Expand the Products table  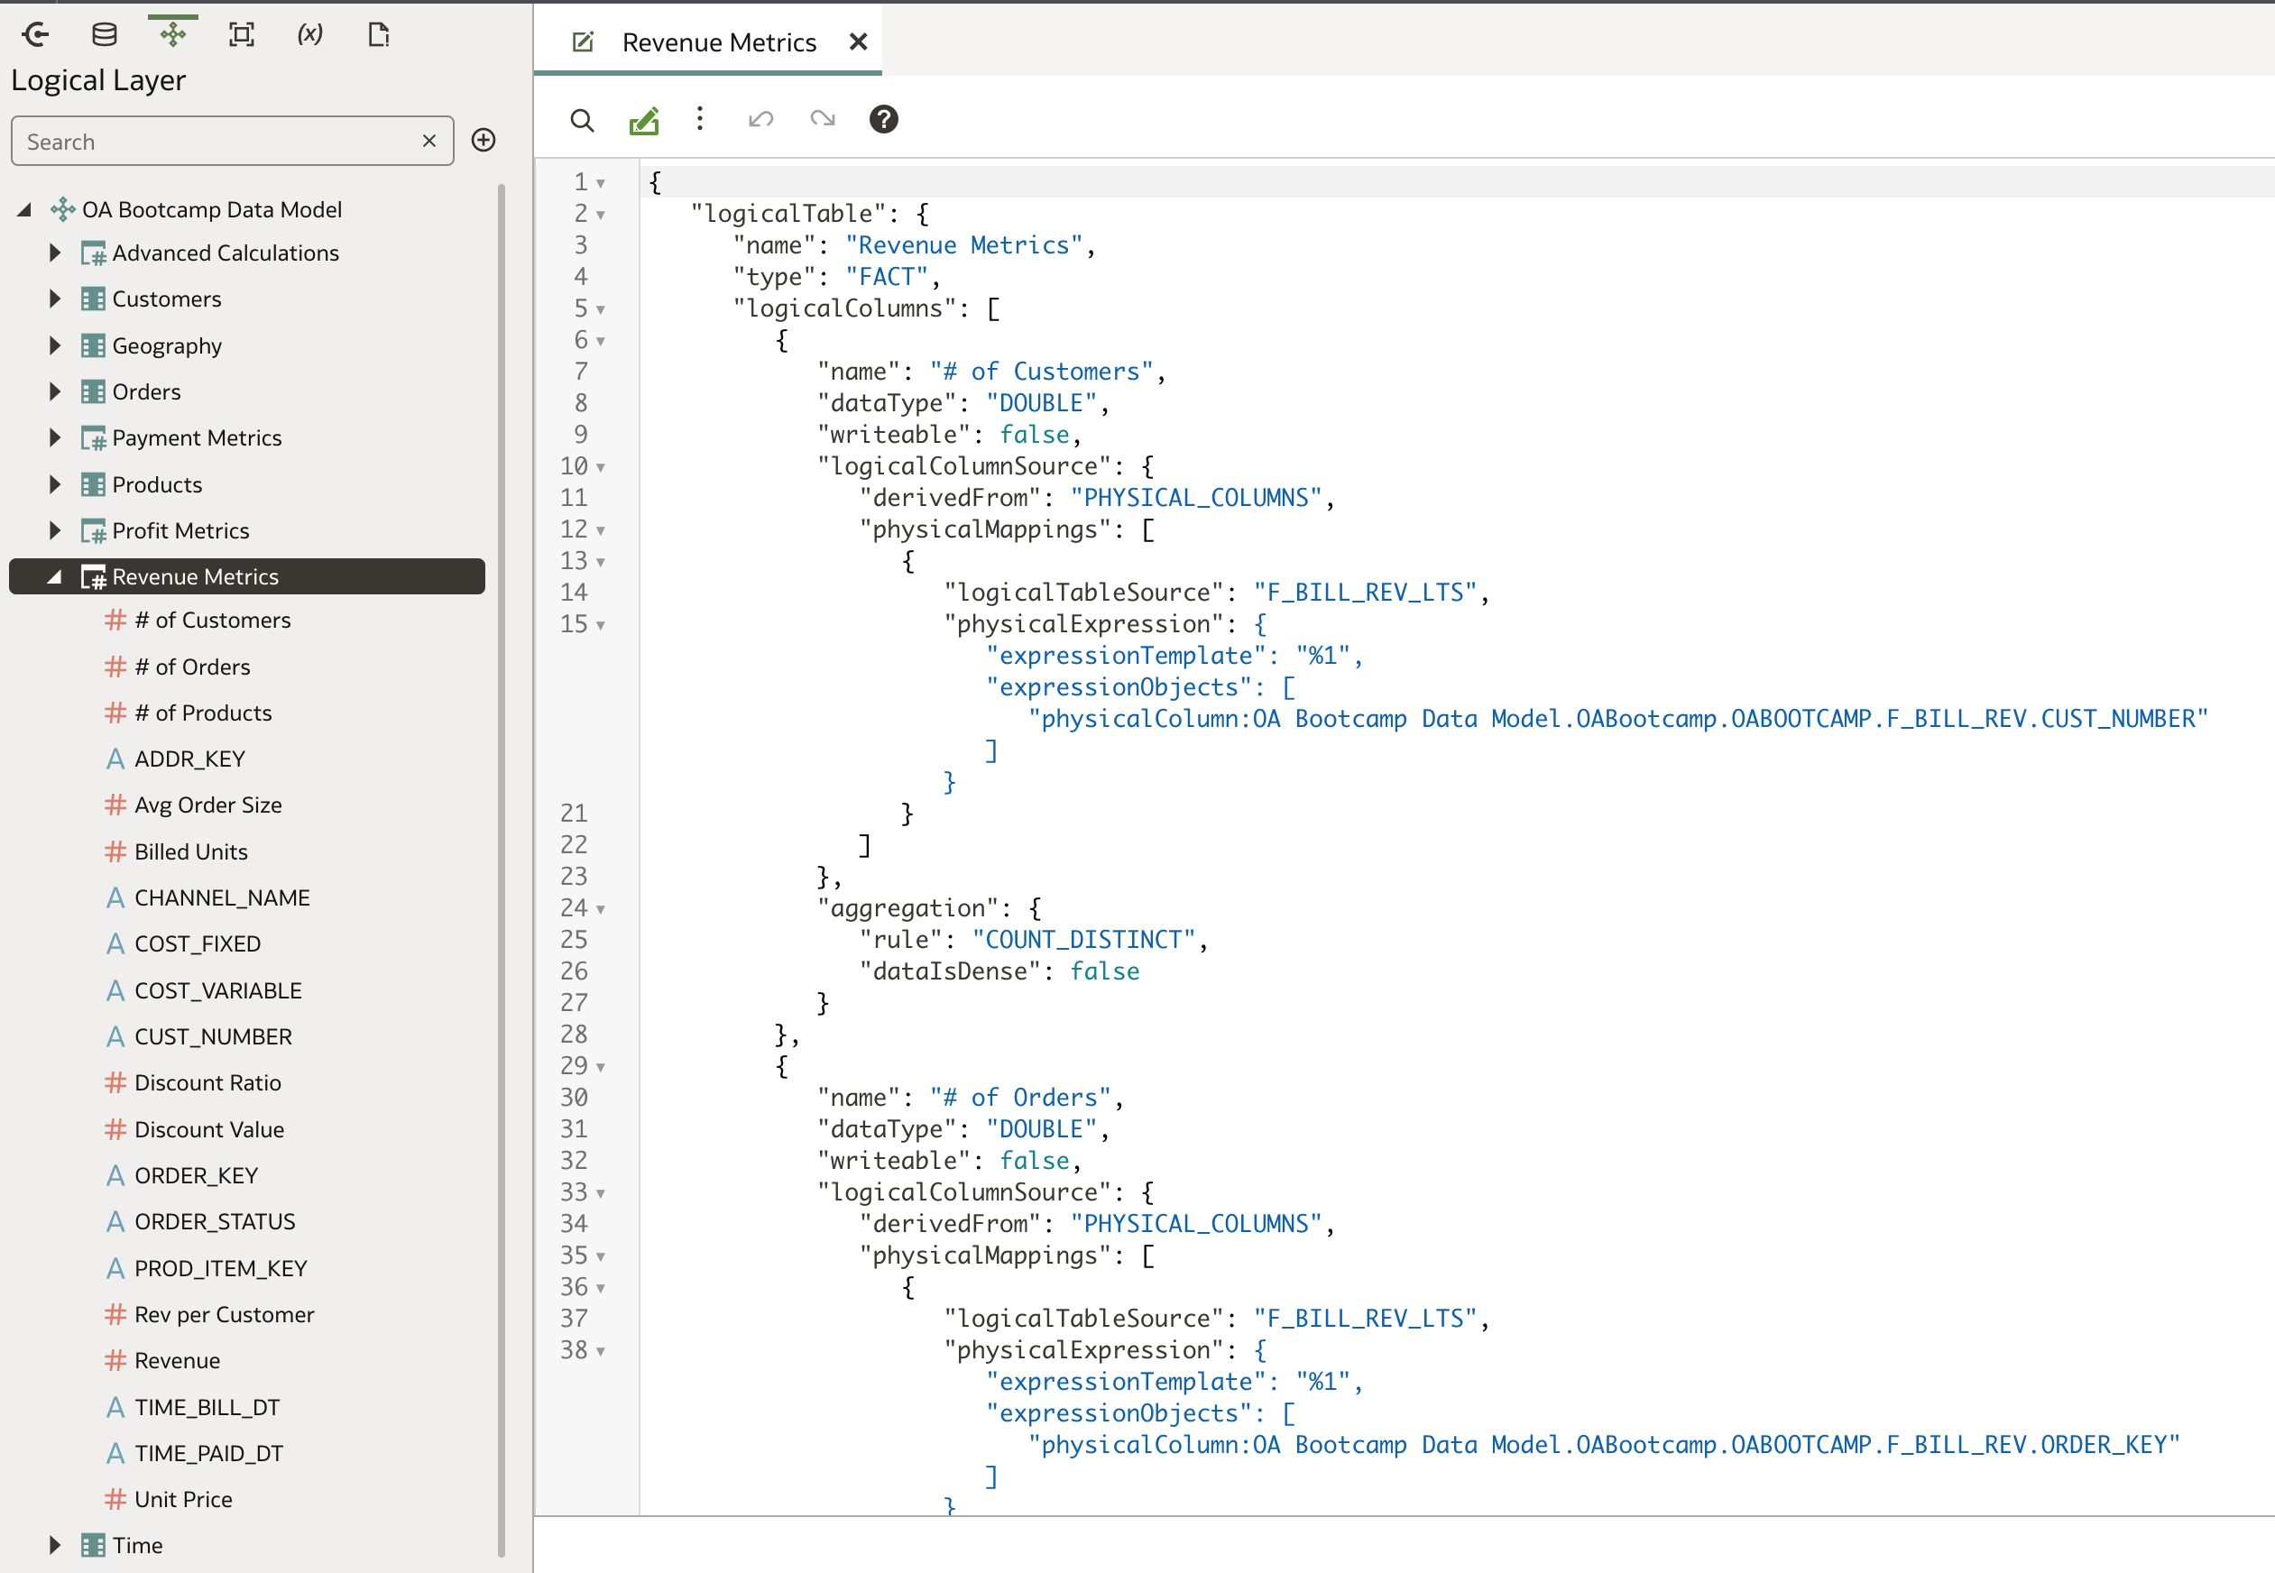(55, 484)
